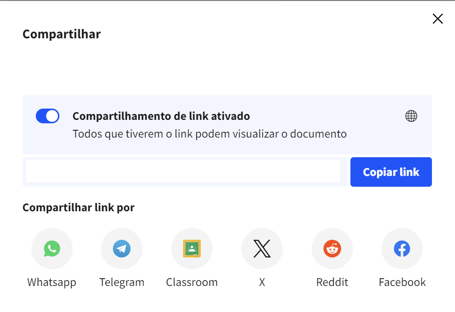Share on Reddit via its mascot icon
Viewport: 455px width, 312px height.
coord(332,249)
